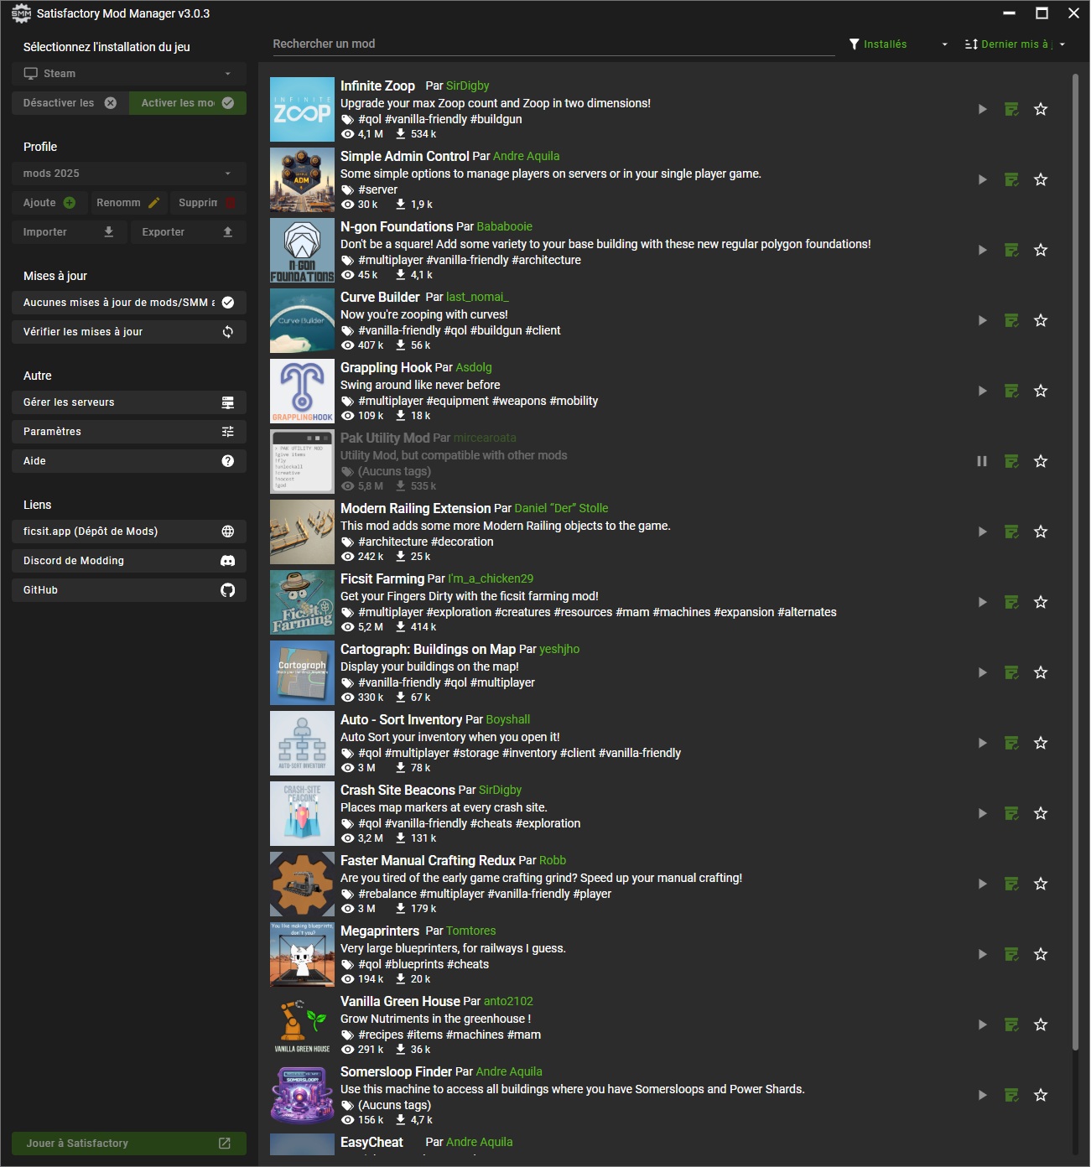The width and height of the screenshot is (1091, 1167).
Task: Toggle Ficsit Farming enabled state
Action: [x=982, y=602]
